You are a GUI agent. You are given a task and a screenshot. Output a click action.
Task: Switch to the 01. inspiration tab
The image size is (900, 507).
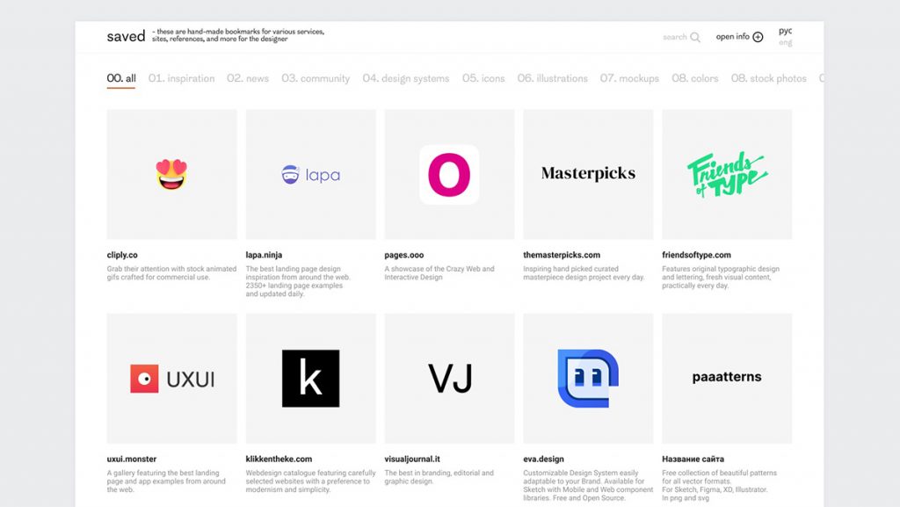point(181,78)
